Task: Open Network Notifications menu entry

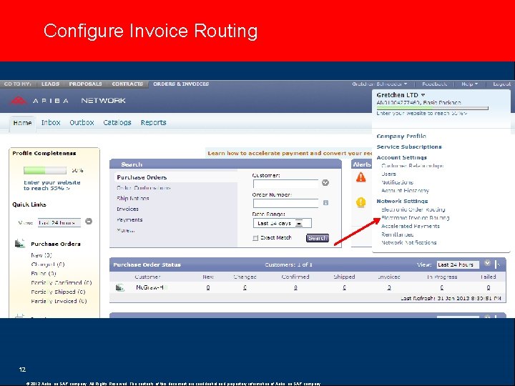Action: tap(409, 242)
